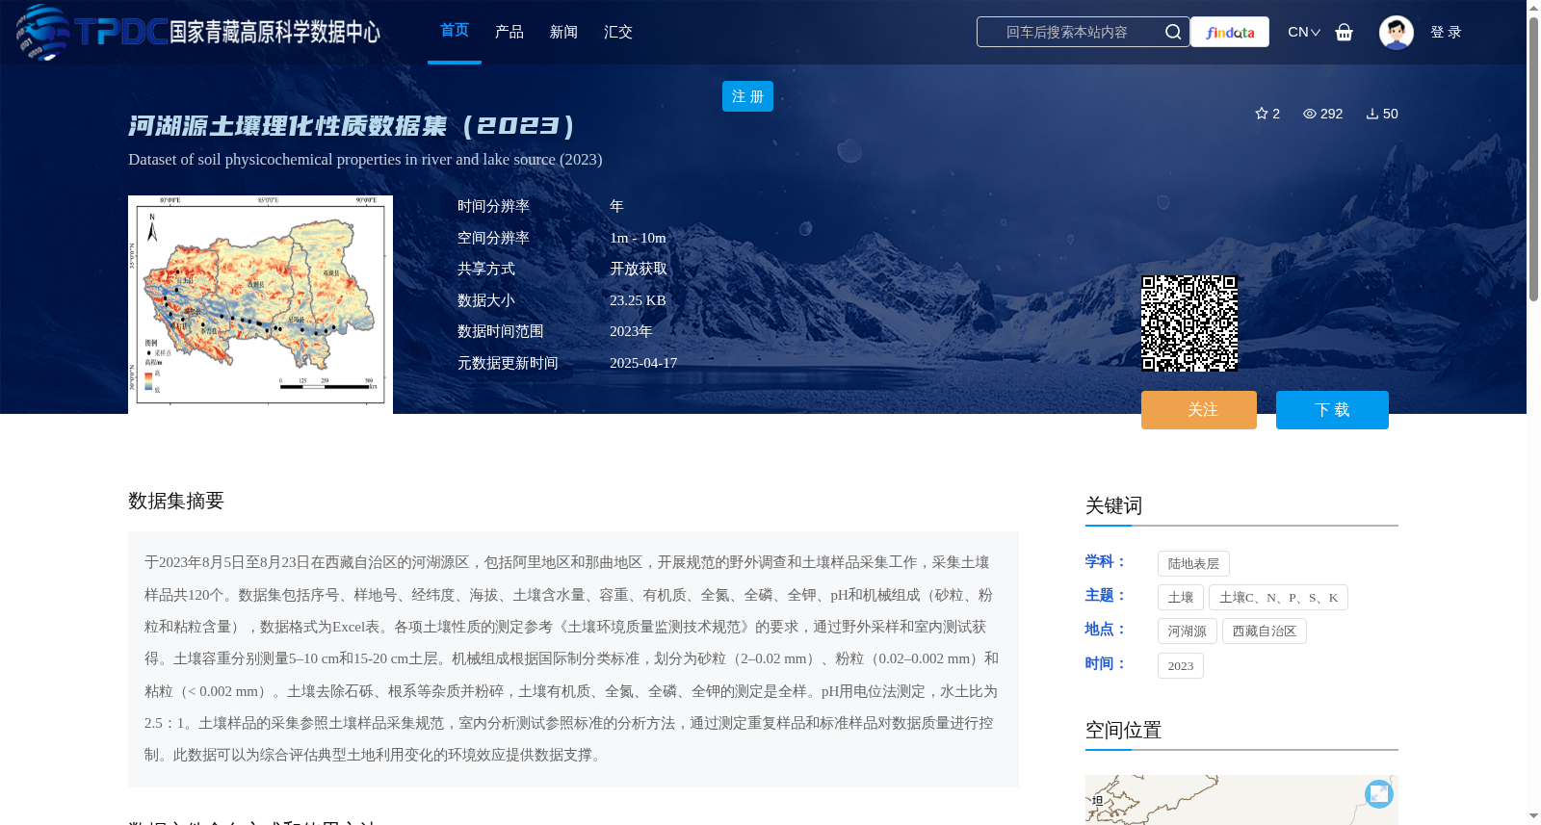The image size is (1541, 825).
Task: Open the 产品 menu
Action: [509, 32]
